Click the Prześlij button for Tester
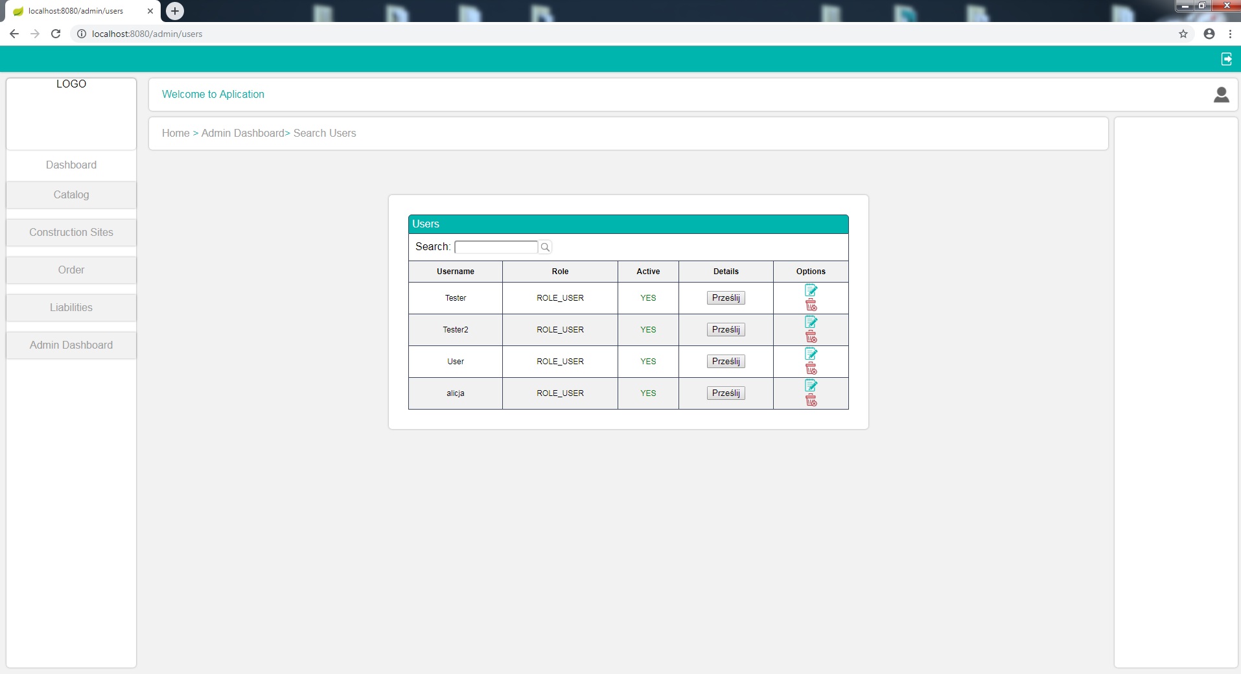The width and height of the screenshot is (1241, 674). pos(726,298)
